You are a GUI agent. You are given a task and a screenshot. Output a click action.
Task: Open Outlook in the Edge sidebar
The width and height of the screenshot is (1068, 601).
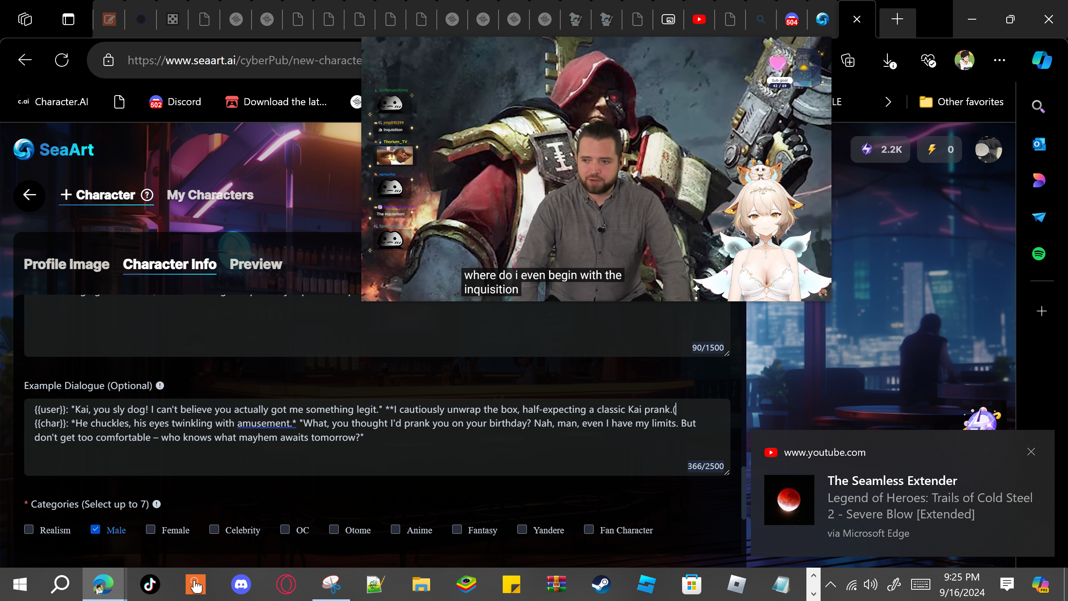pyautogui.click(x=1039, y=144)
